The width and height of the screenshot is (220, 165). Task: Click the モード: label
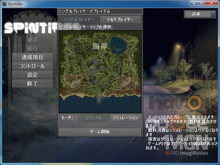tap(67, 118)
